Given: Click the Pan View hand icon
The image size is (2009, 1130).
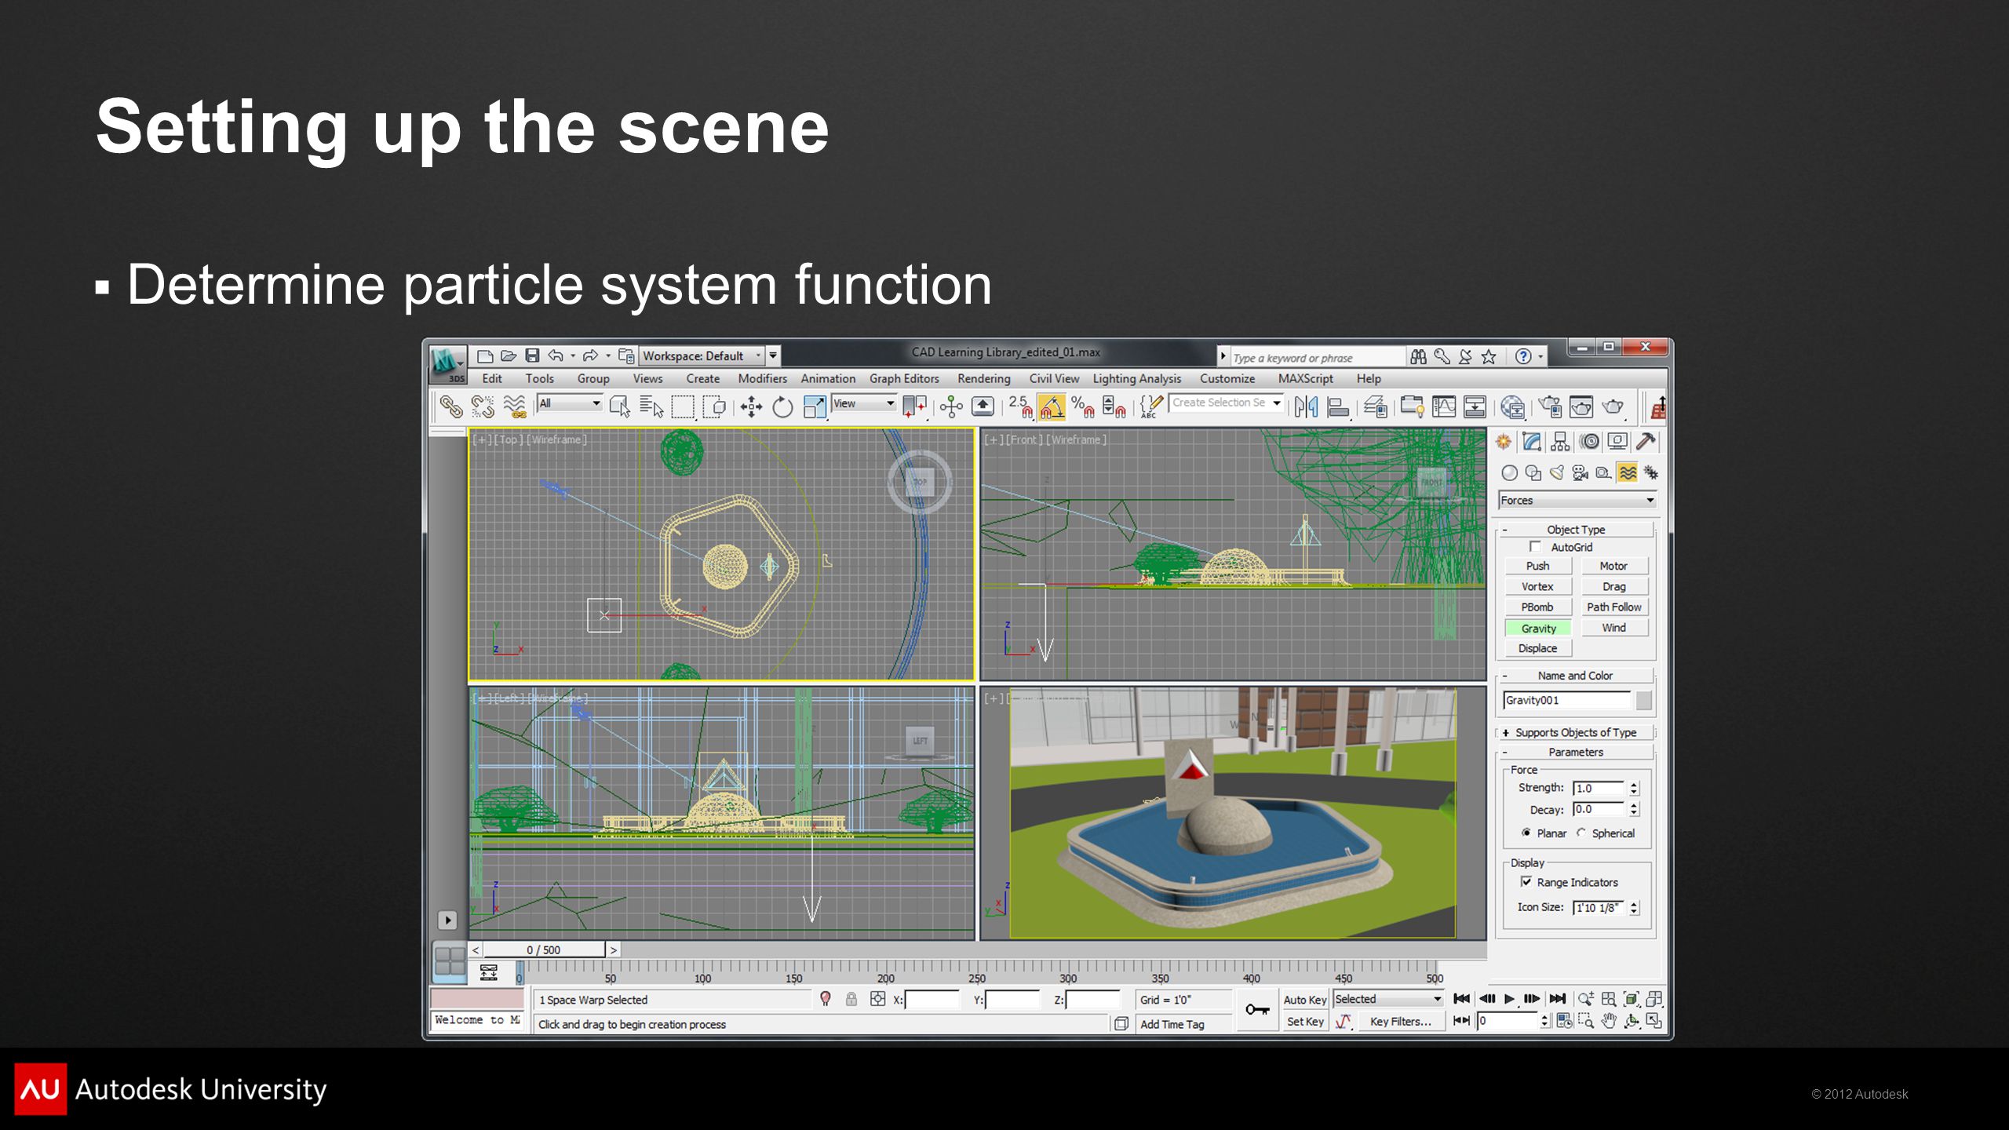Looking at the screenshot, I should [1609, 1020].
